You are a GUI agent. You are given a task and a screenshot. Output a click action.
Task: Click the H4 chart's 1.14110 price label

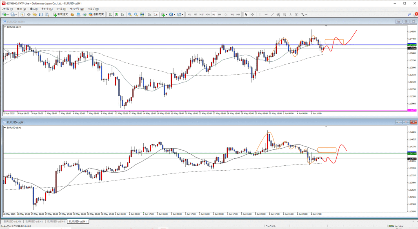click(412, 45)
